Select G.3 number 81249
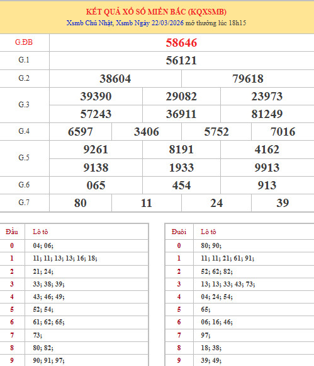314x366 pixels. [x=267, y=114]
